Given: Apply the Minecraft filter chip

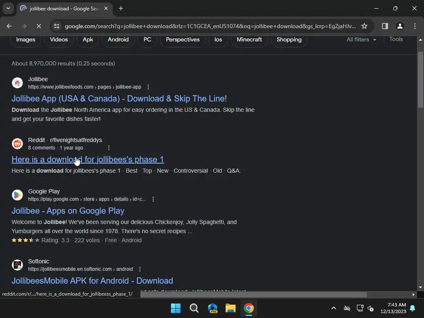Looking at the screenshot, I should [x=249, y=39].
